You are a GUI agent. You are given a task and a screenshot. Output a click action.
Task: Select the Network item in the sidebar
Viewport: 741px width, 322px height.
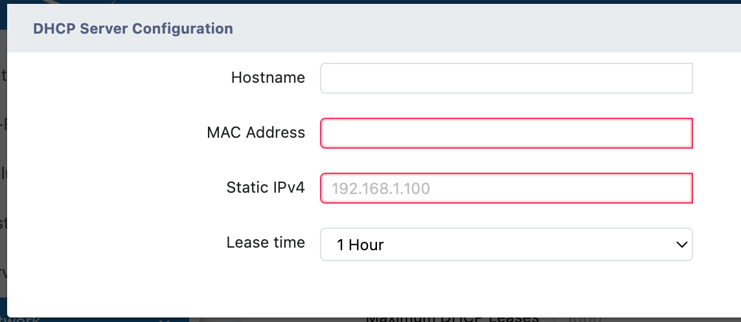click(x=26, y=319)
